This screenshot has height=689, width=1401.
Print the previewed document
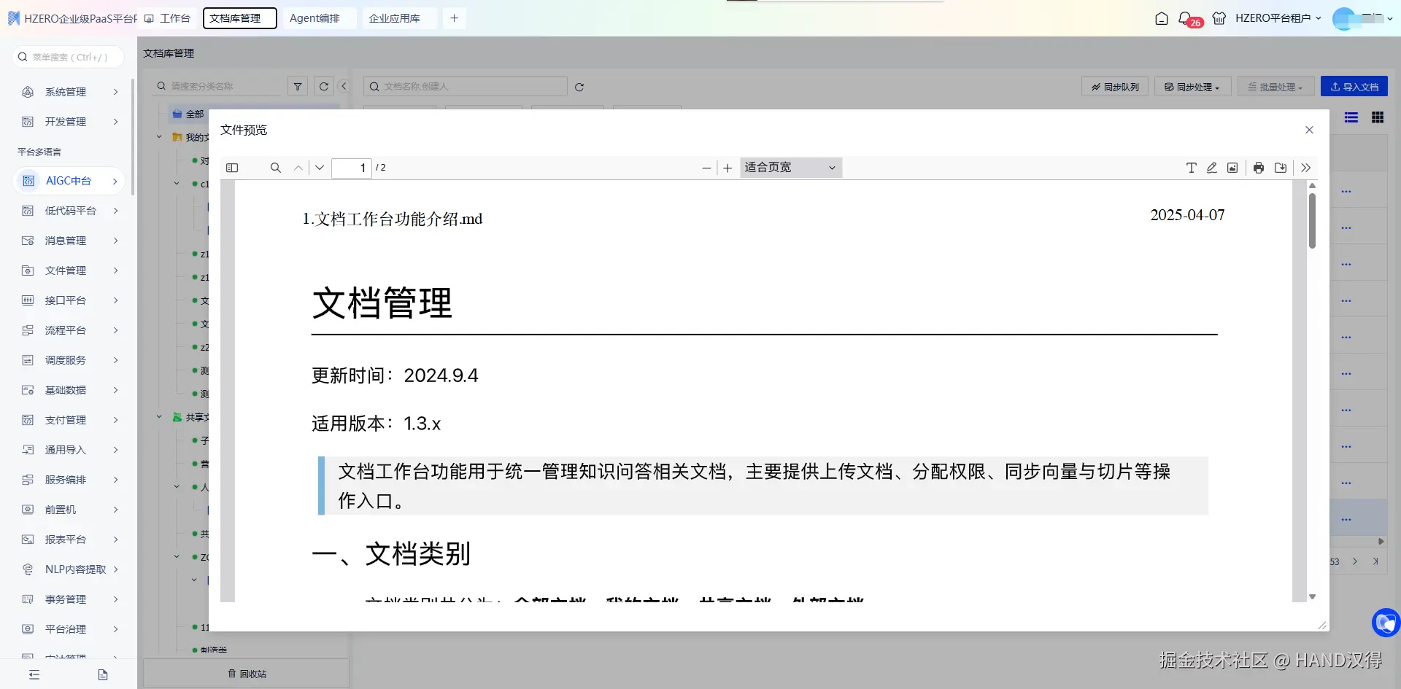click(1259, 168)
